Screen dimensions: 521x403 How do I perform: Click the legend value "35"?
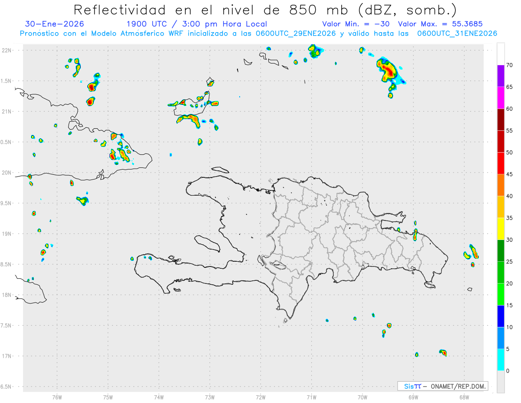click(510, 218)
